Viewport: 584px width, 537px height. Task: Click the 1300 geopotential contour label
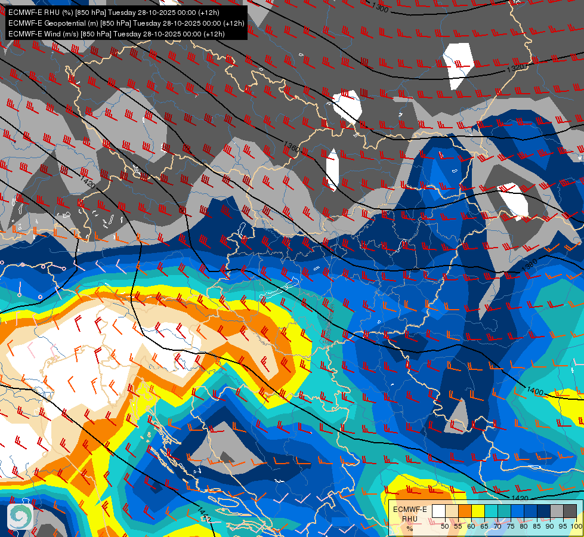380,7
